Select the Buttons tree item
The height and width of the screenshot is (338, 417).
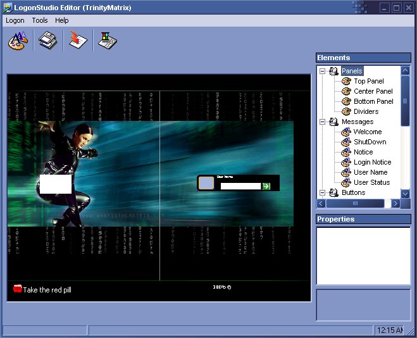(354, 192)
